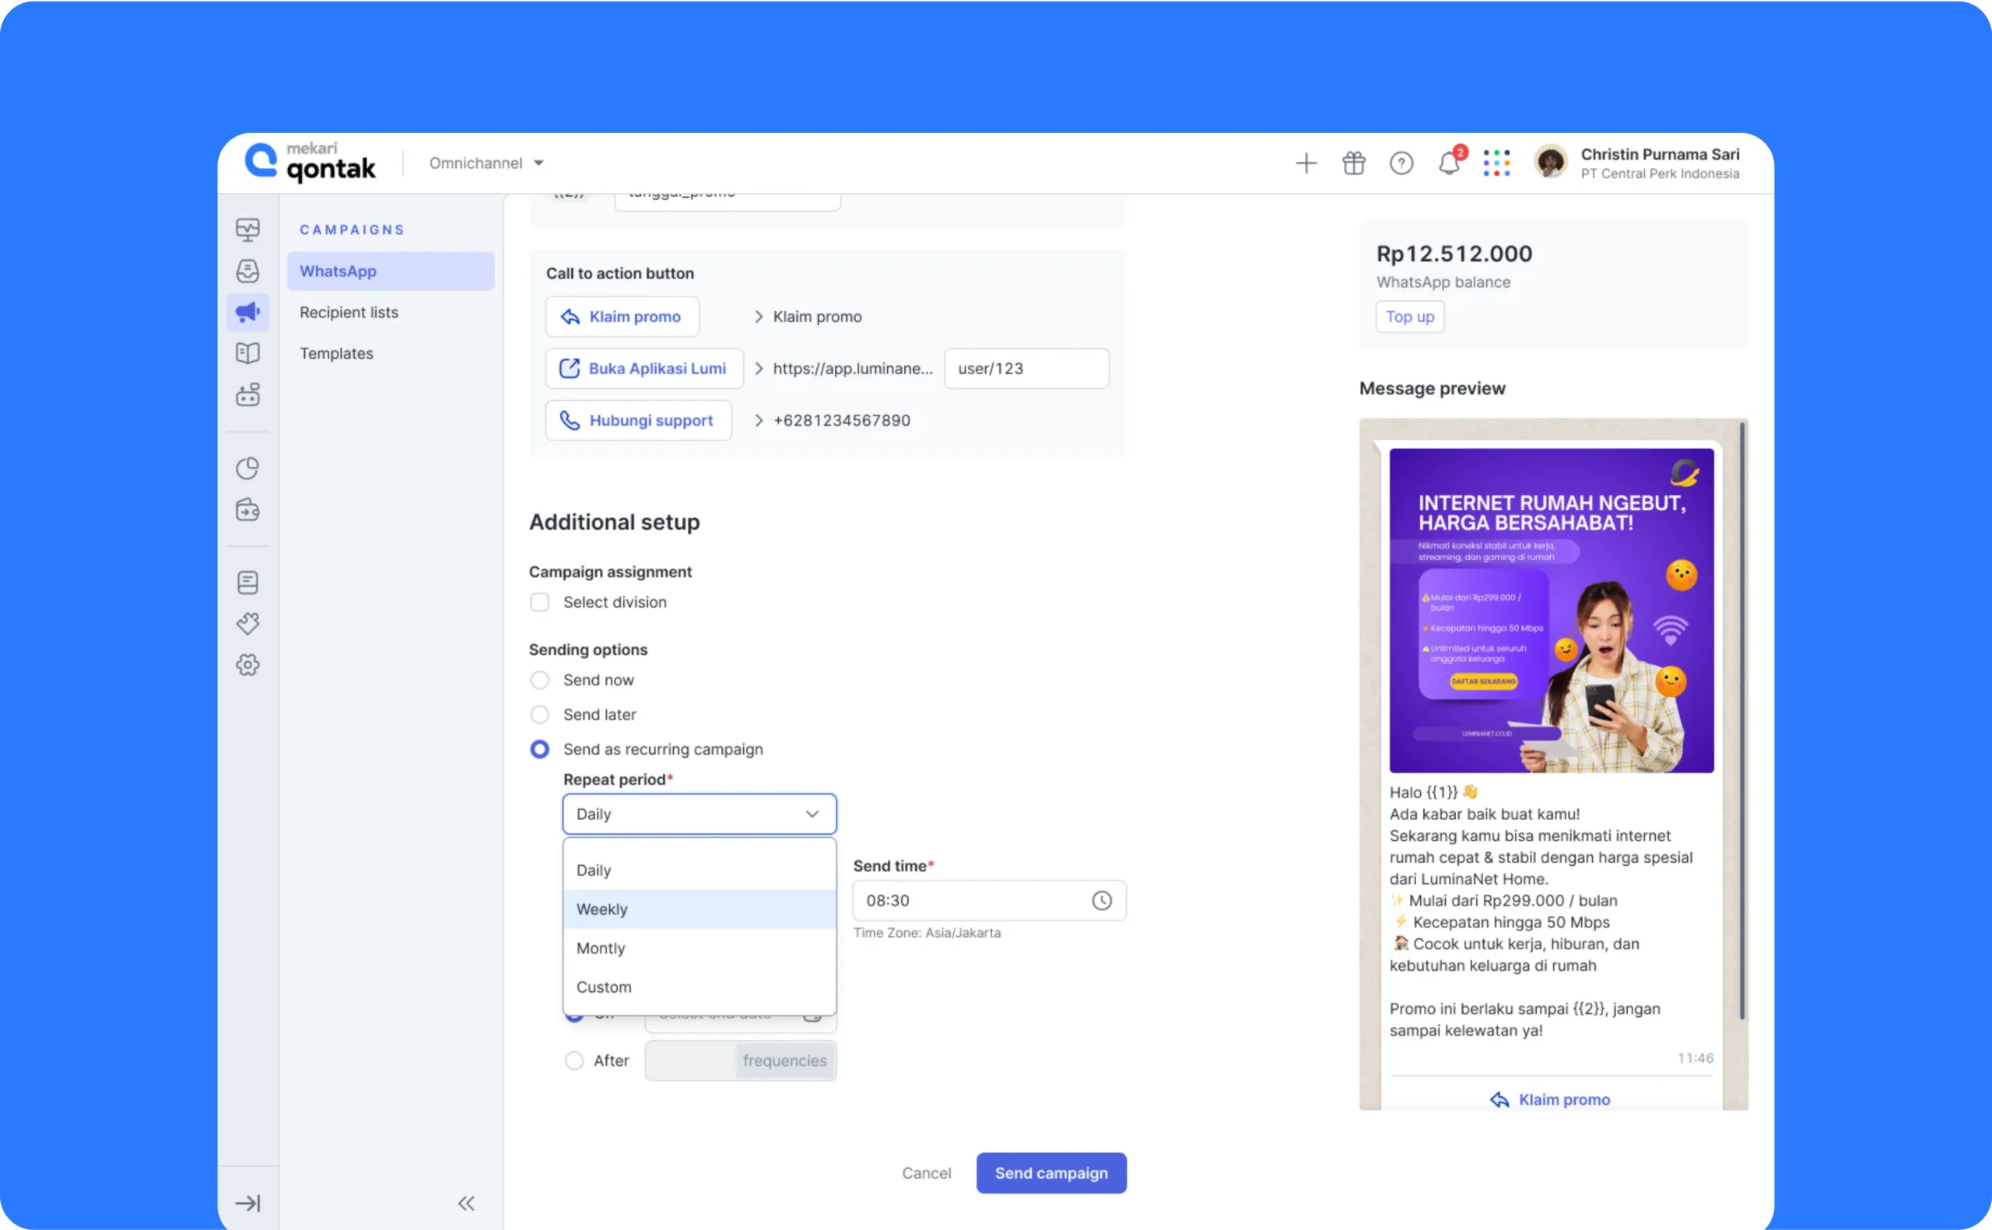The image size is (1992, 1230).
Task: Click the expand sidebar arrow icon
Action: tap(247, 1203)
